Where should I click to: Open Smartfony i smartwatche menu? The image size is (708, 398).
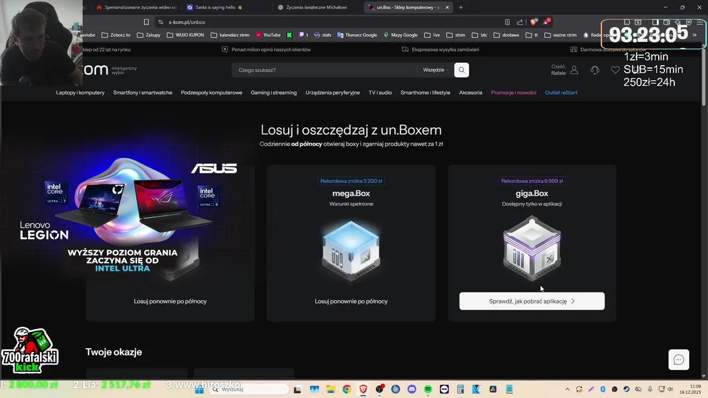143,92
